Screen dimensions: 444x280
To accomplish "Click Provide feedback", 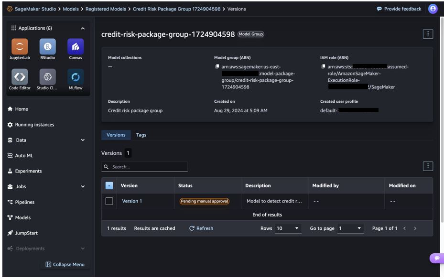I will coord(399,9).
